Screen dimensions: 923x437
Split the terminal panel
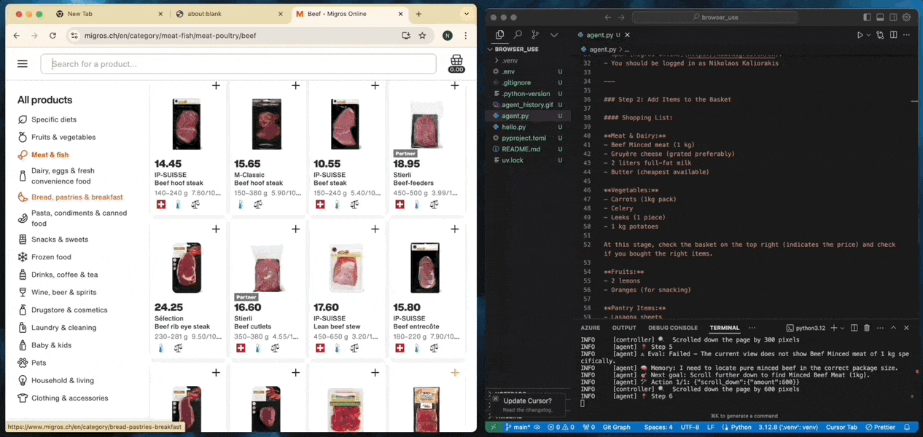(x=855, y=328)
